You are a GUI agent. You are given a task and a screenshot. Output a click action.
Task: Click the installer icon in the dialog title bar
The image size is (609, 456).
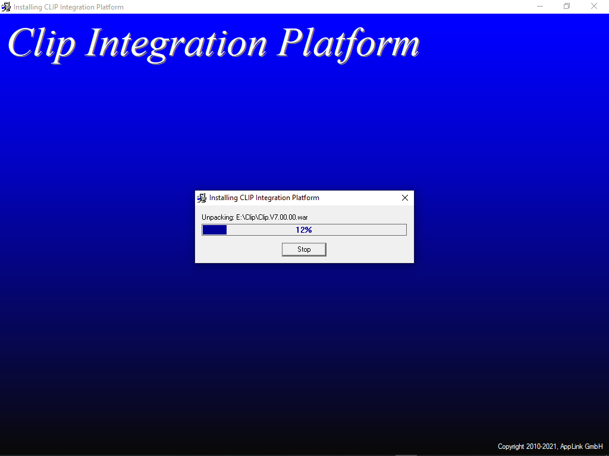pos(202,198)
